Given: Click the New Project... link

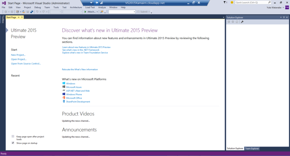Looking at the screenshot, I should point(18,55).
